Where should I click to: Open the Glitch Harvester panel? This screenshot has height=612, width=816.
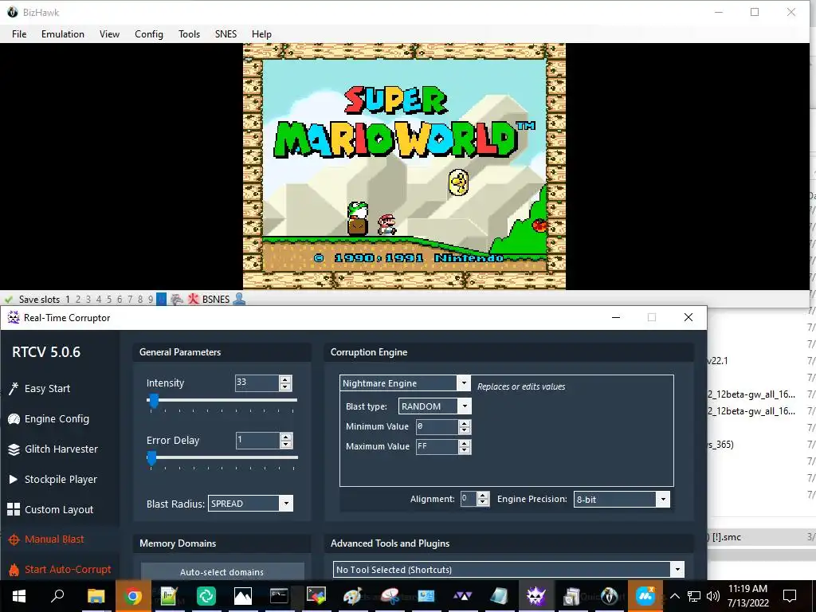[x=61, y=449]
